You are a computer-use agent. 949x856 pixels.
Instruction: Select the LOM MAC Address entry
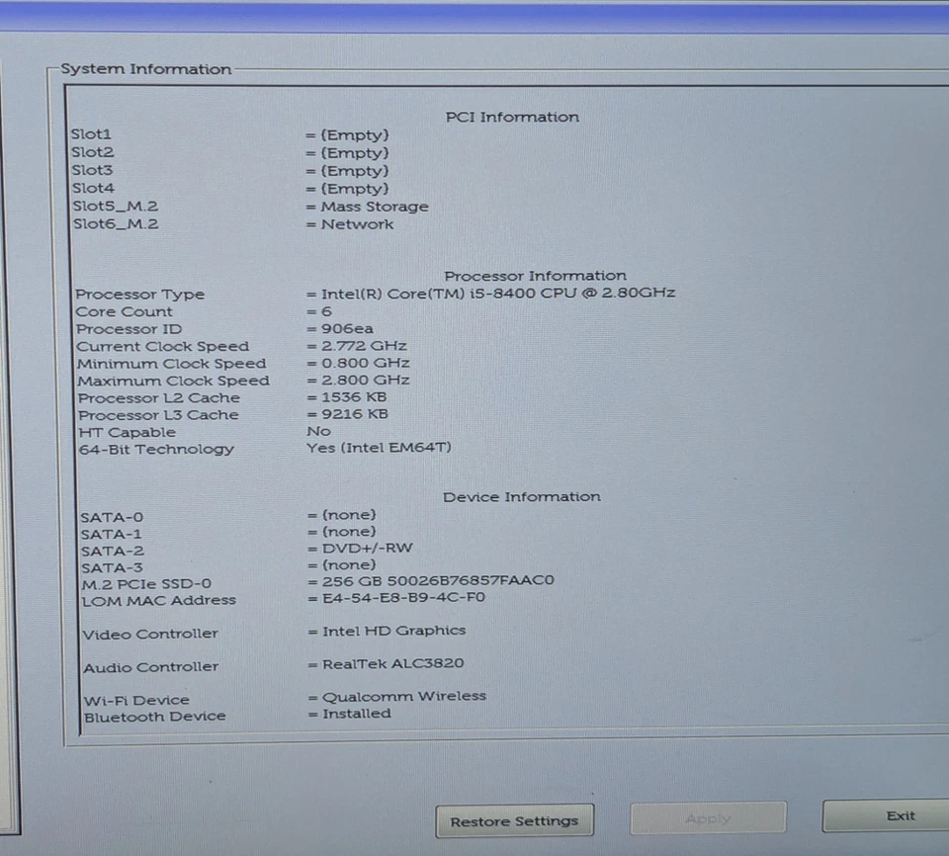tap(277, 599)
